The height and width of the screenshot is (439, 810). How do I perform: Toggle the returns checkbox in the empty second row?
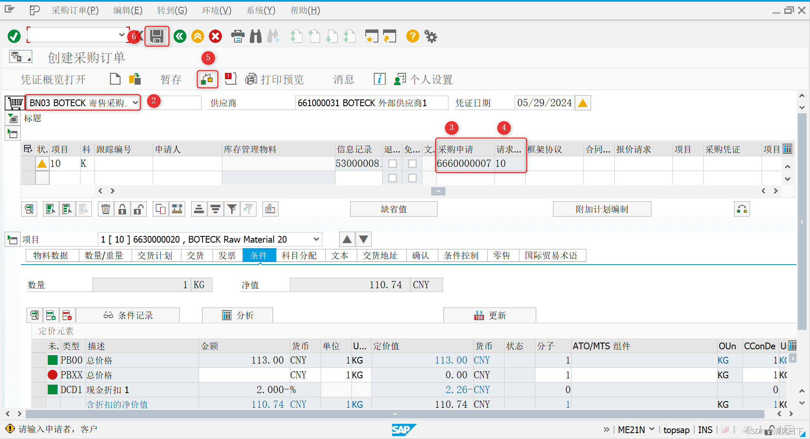pos(392,178)
